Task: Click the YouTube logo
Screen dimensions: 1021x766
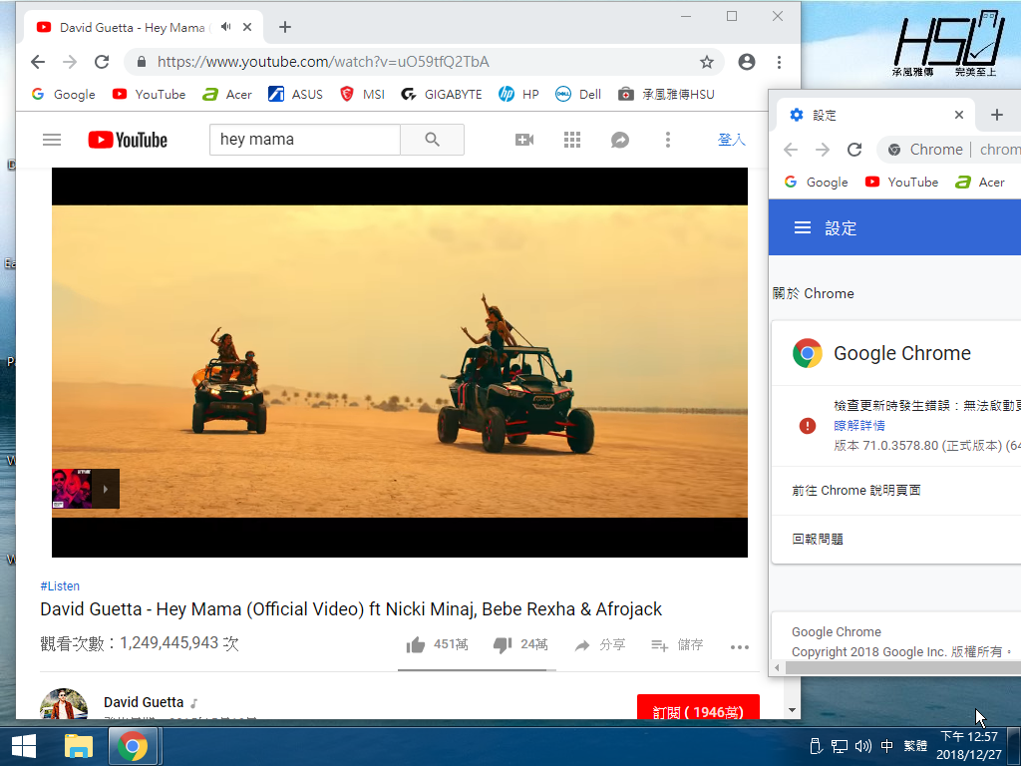Action: point(128,140)
